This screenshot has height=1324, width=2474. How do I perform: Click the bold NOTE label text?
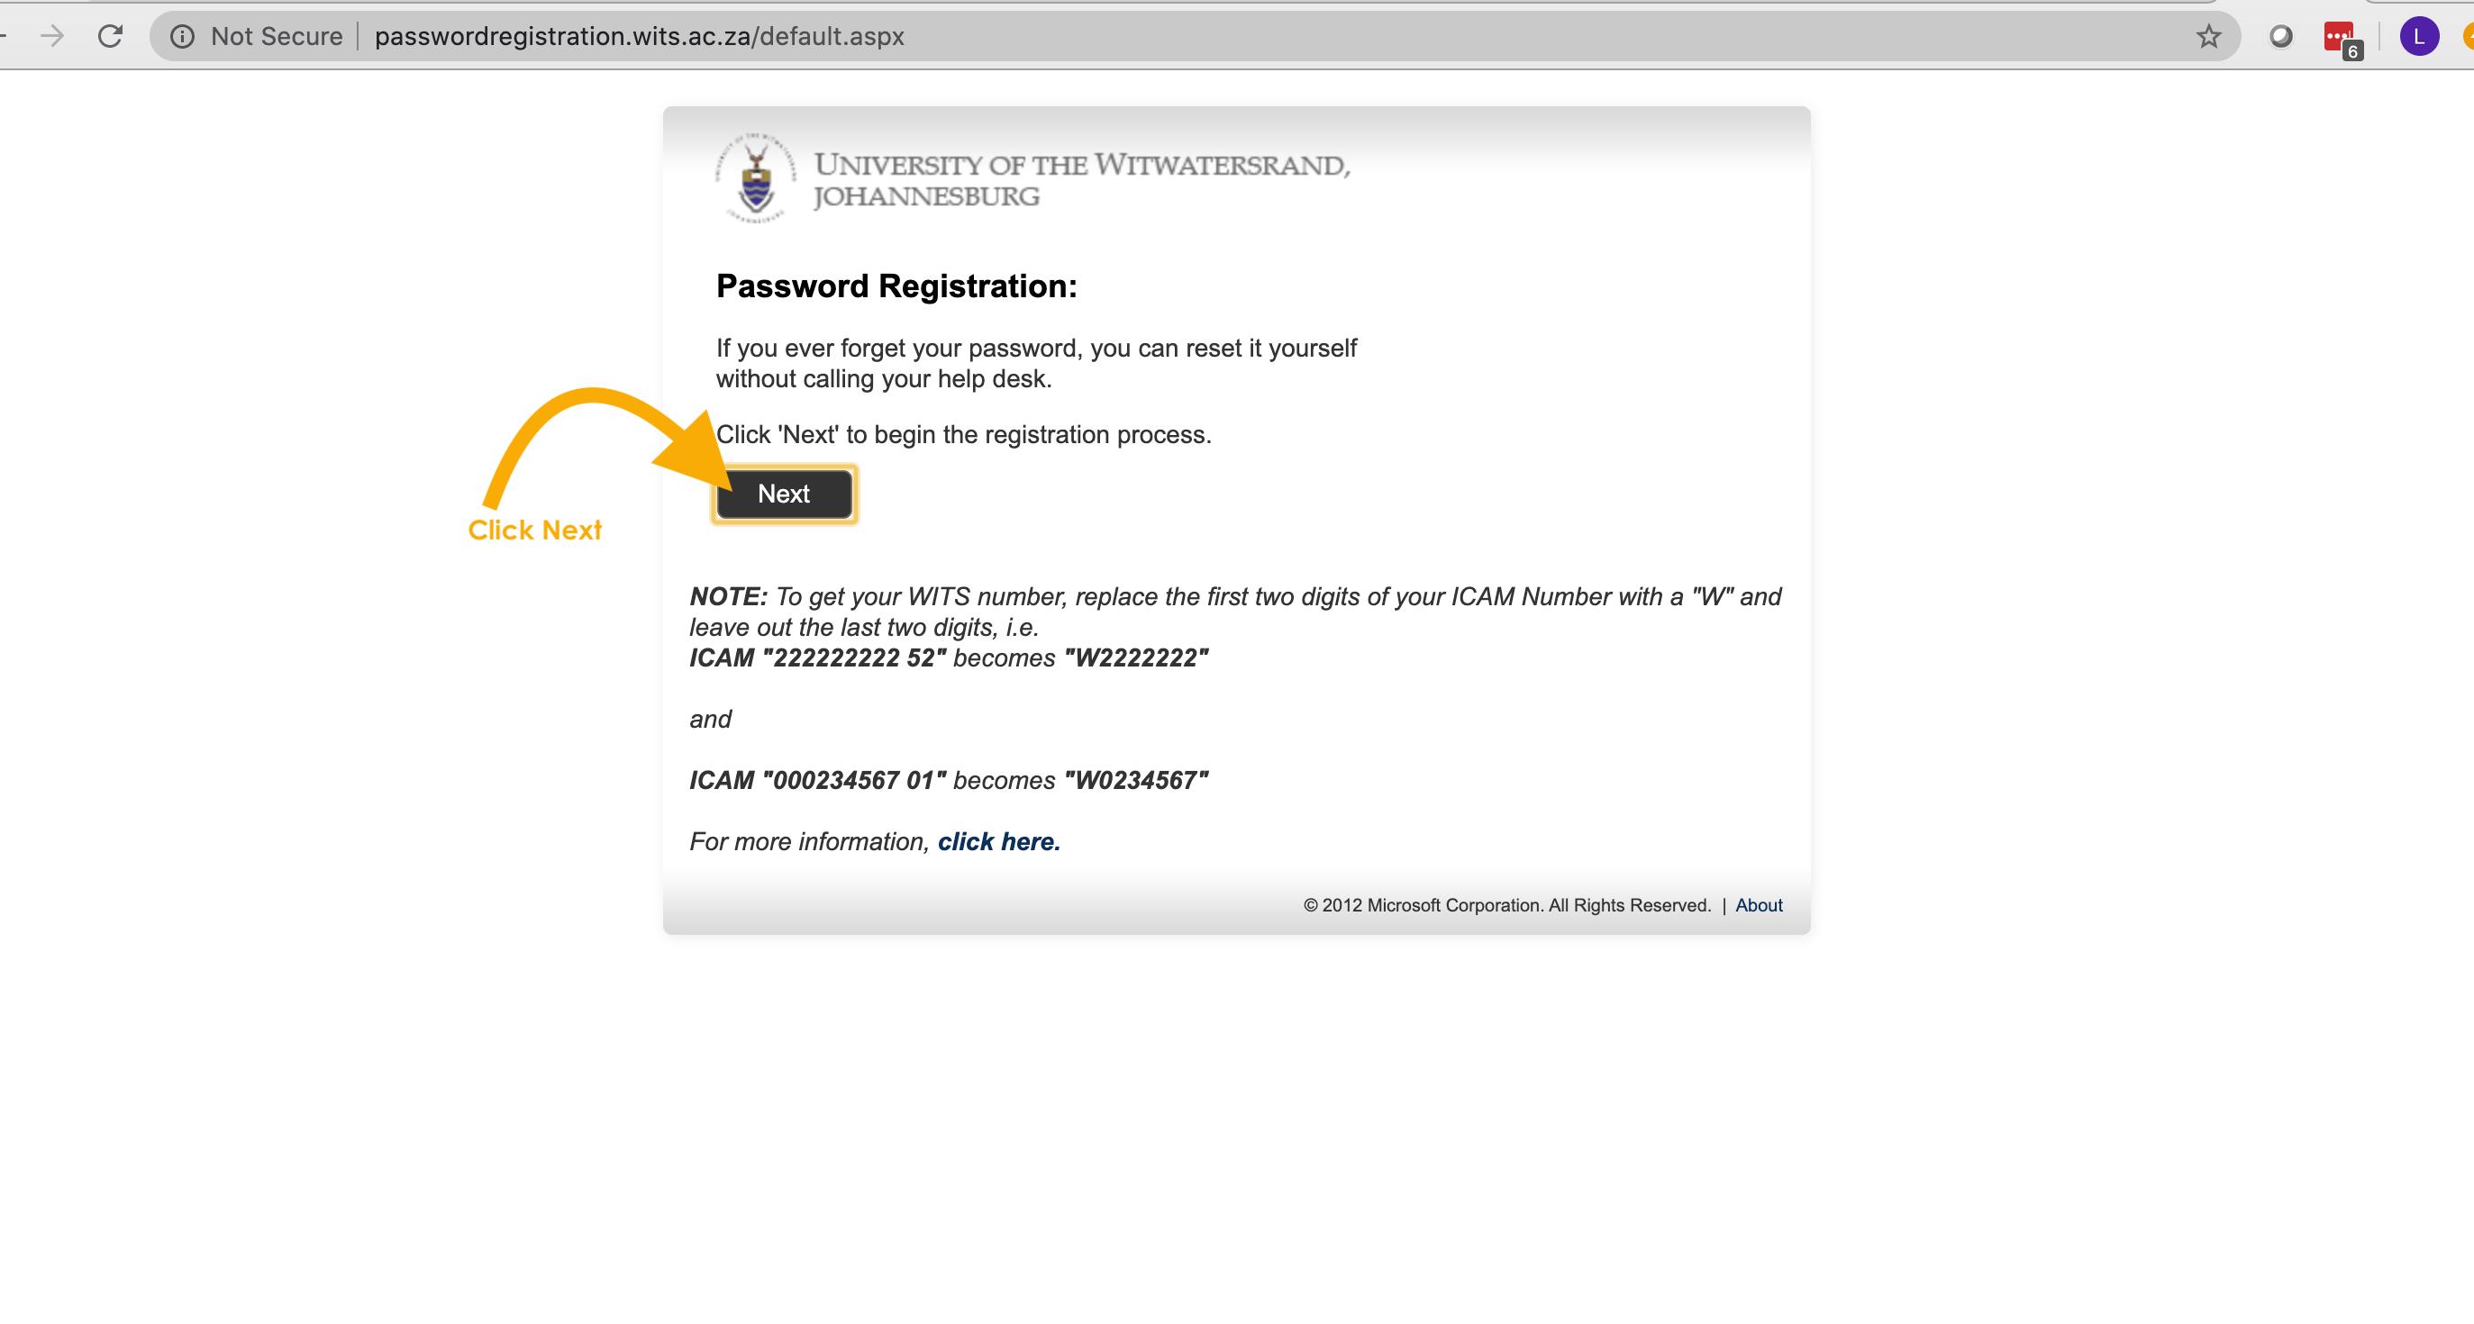point(729,597)
